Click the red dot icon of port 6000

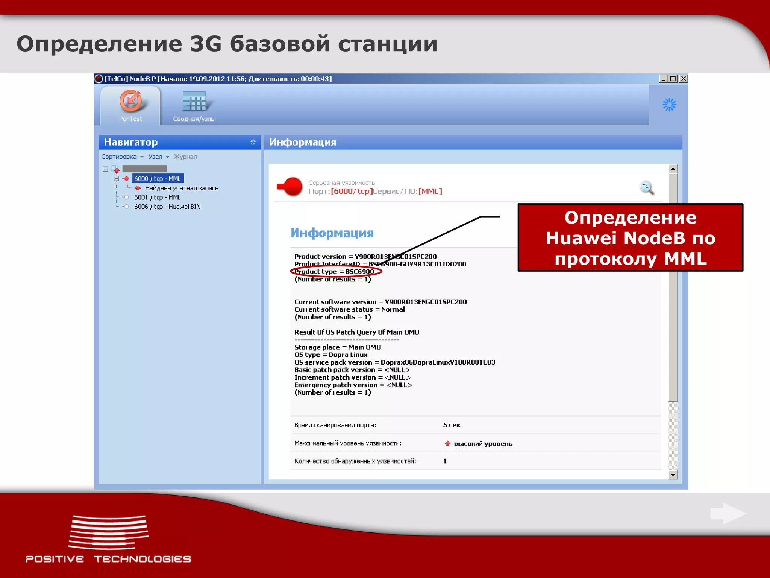coord(126,178)
